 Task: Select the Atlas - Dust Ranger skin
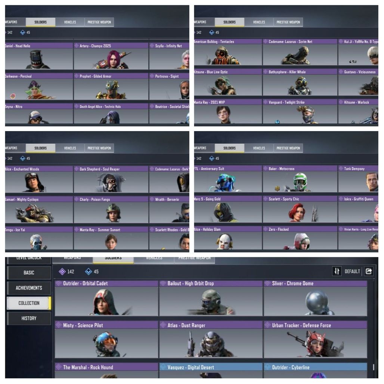click(211, 340)
